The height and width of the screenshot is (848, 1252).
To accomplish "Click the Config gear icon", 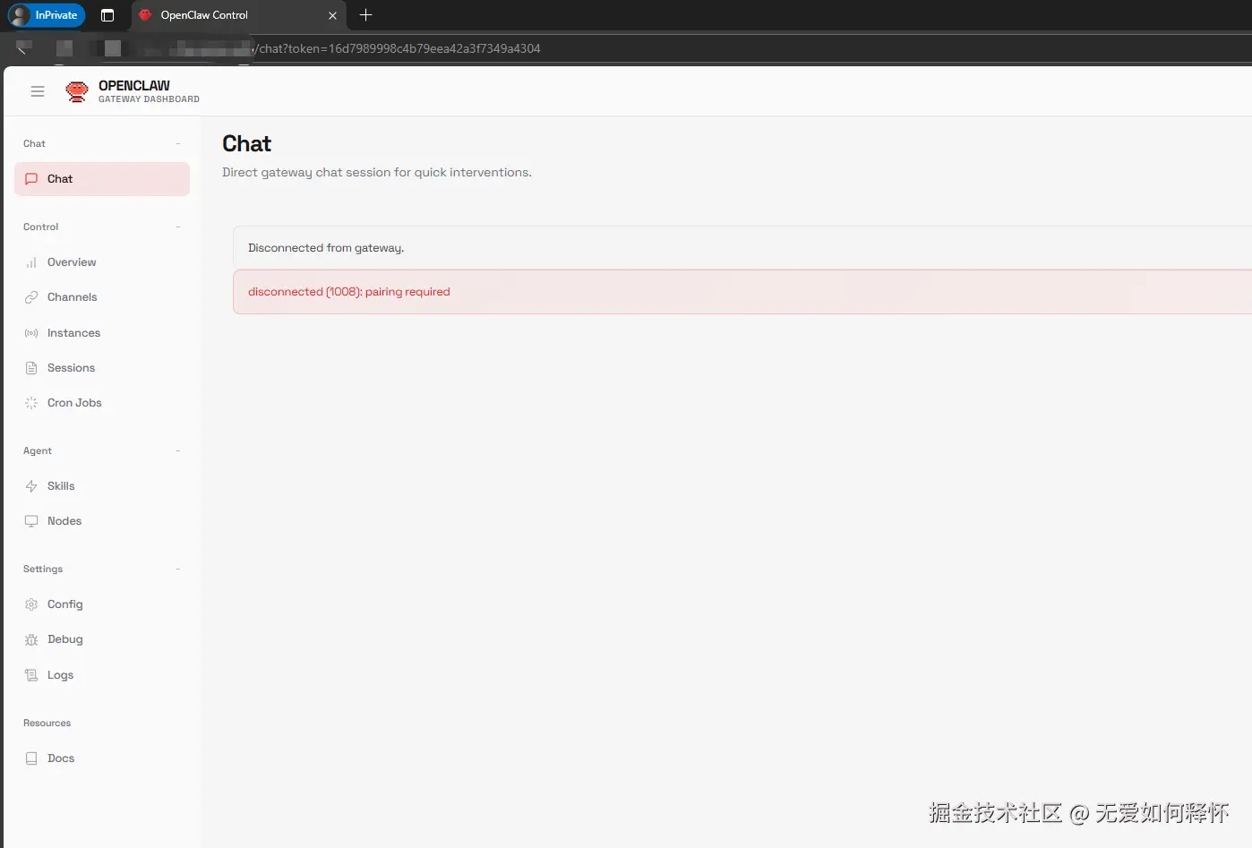I will pyautogui.click(x=31, y=604).
